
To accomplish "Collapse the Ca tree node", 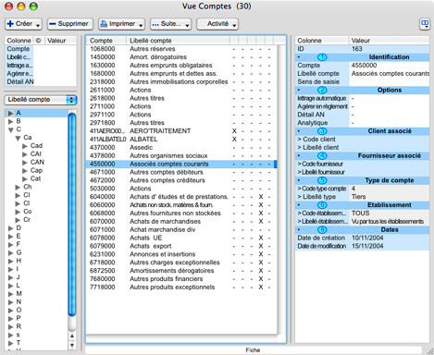I will [19, 138].
